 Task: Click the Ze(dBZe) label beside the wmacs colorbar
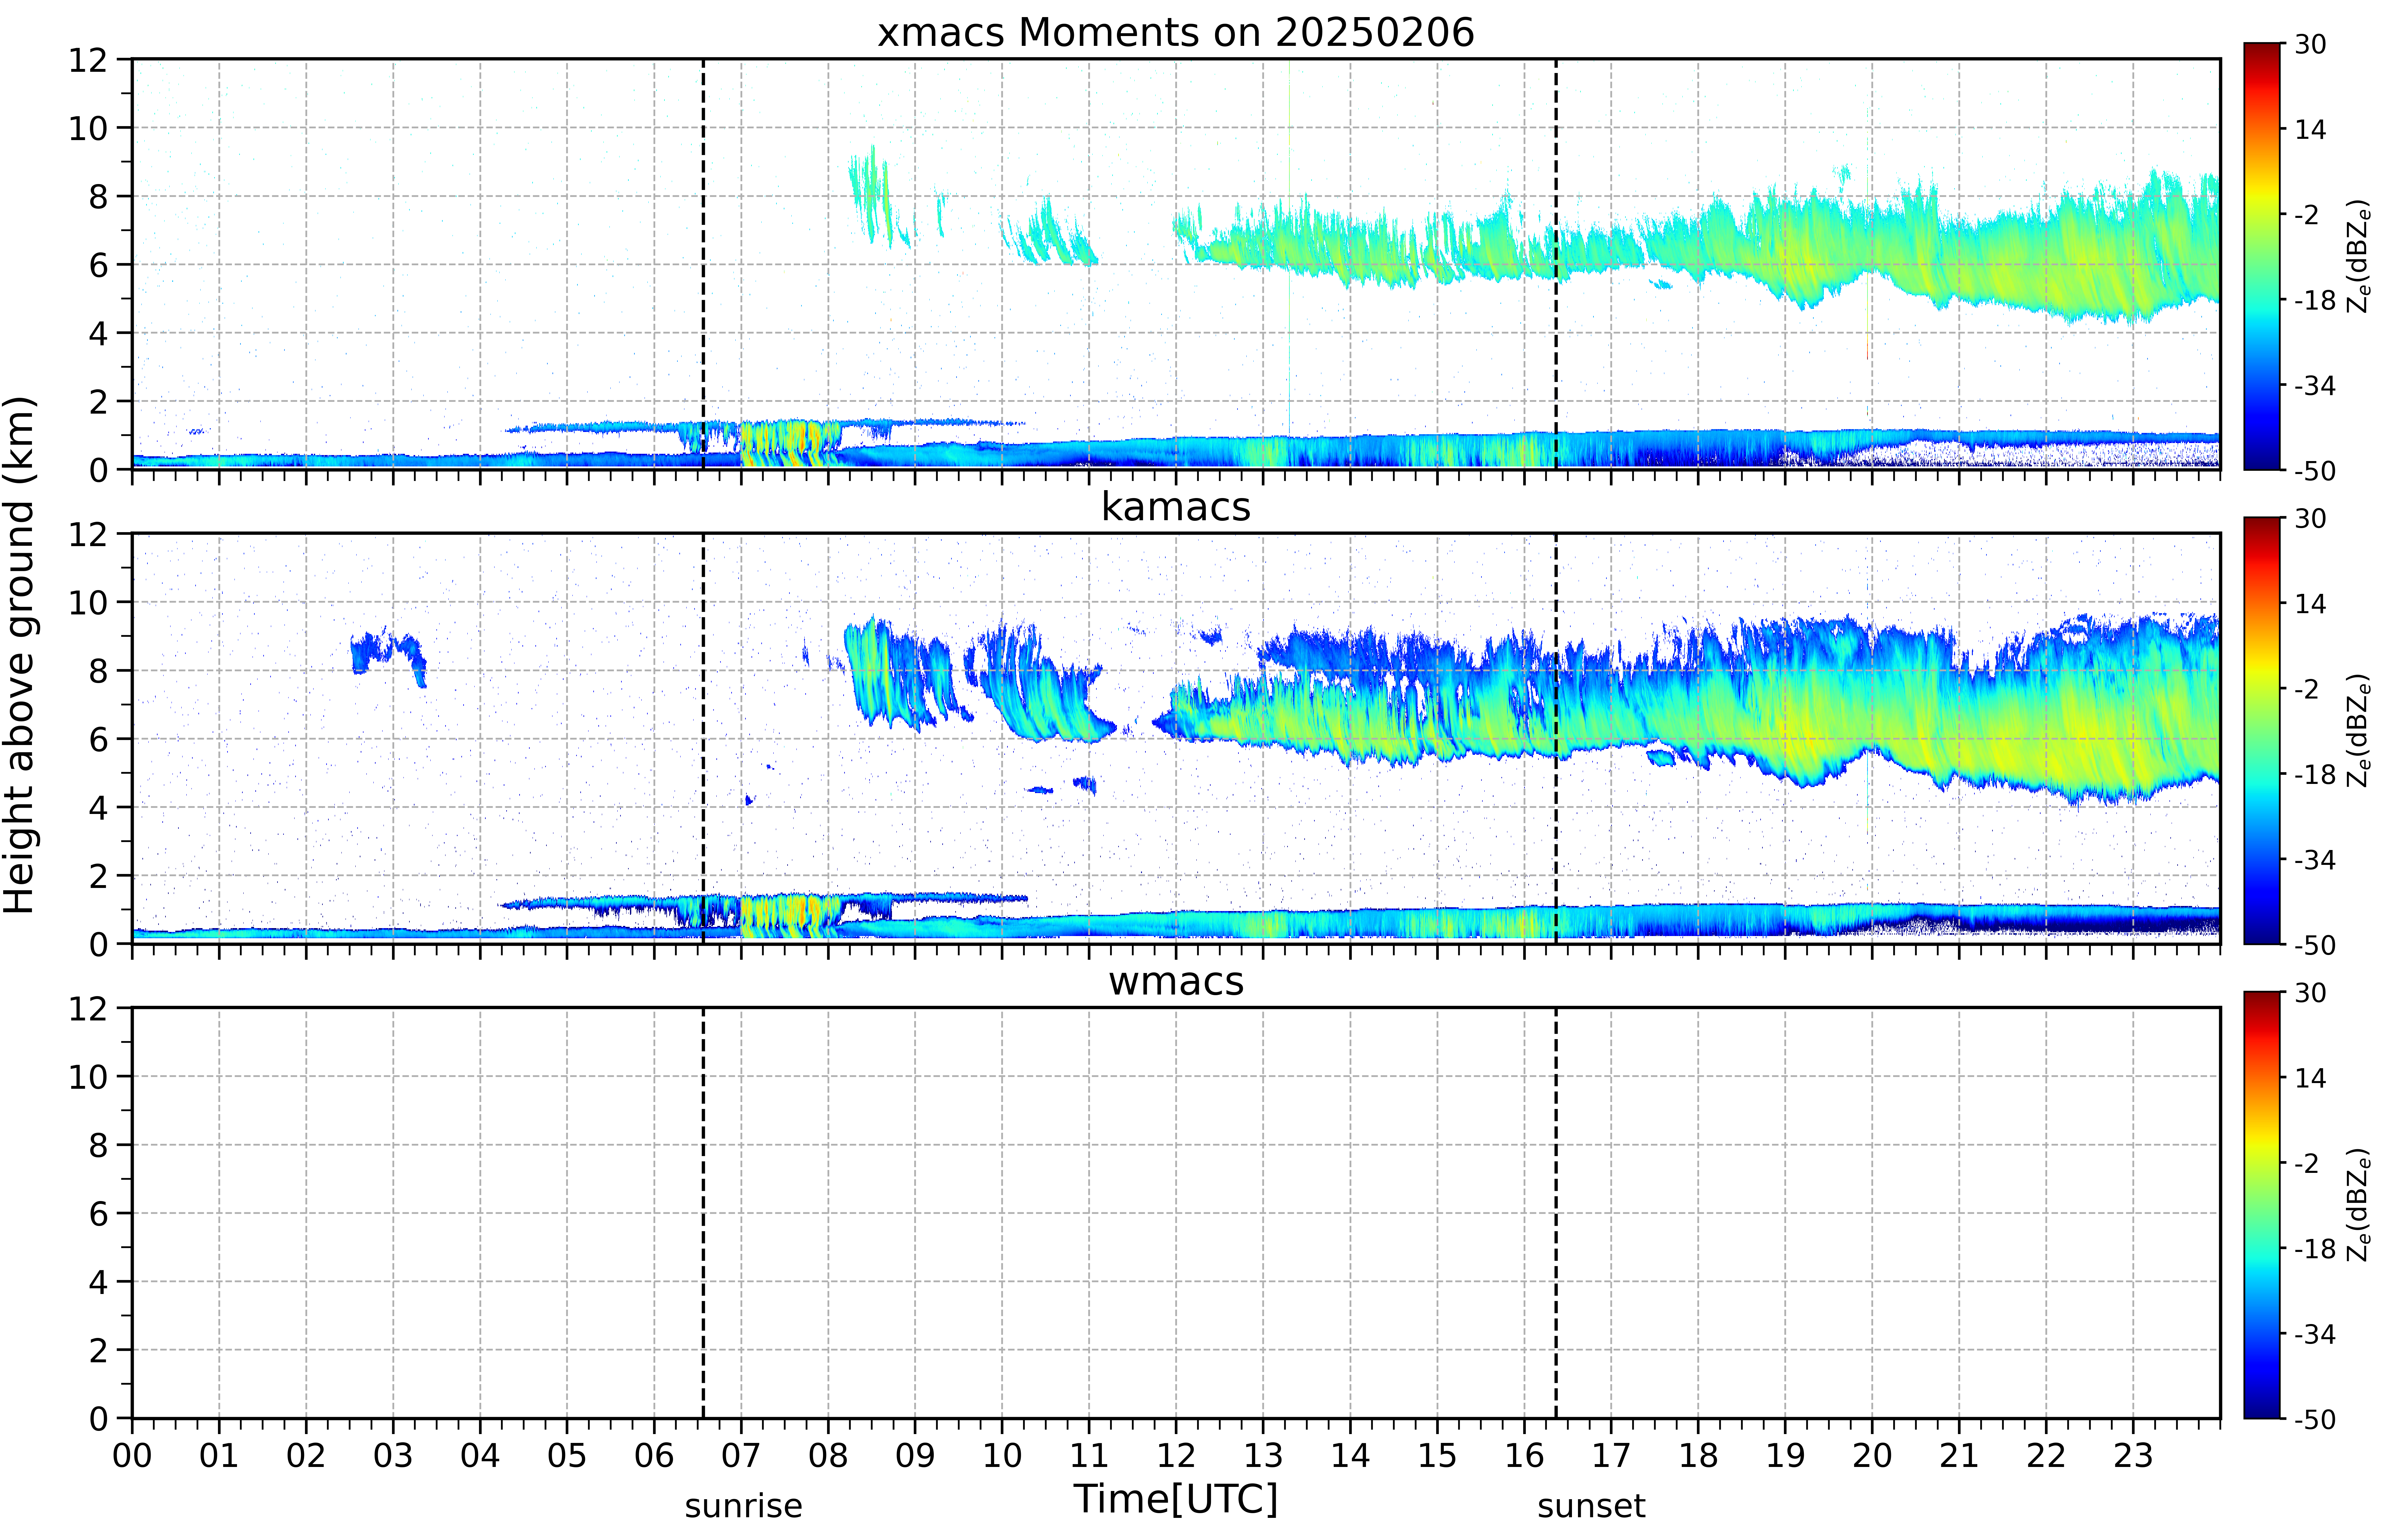[x=2359, y=1205]
